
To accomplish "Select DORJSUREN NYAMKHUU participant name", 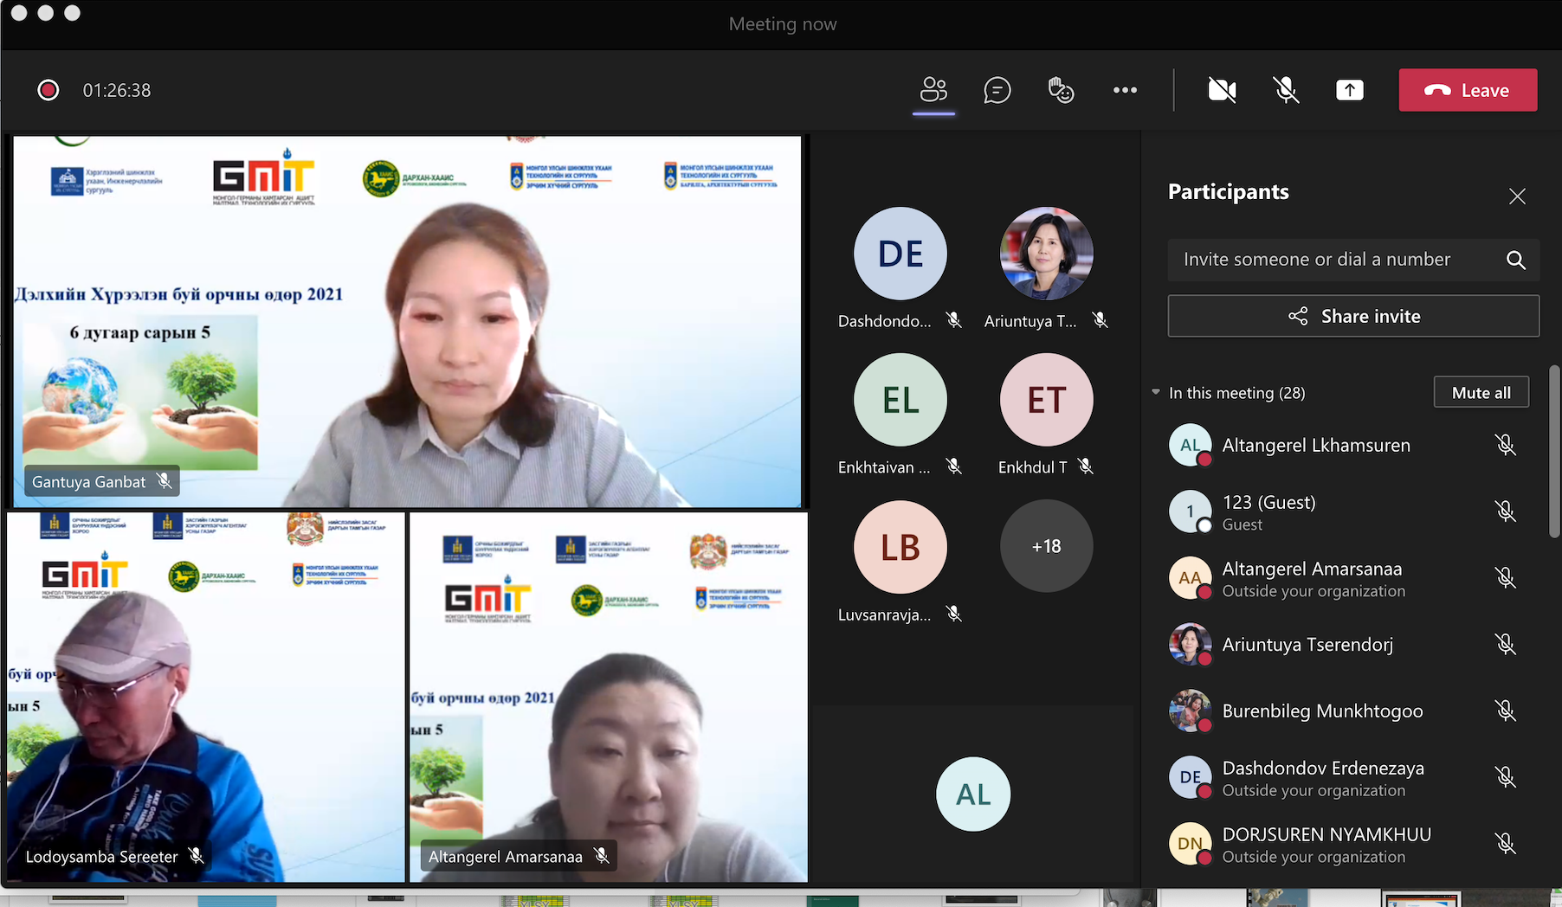I will point(1326,834).
